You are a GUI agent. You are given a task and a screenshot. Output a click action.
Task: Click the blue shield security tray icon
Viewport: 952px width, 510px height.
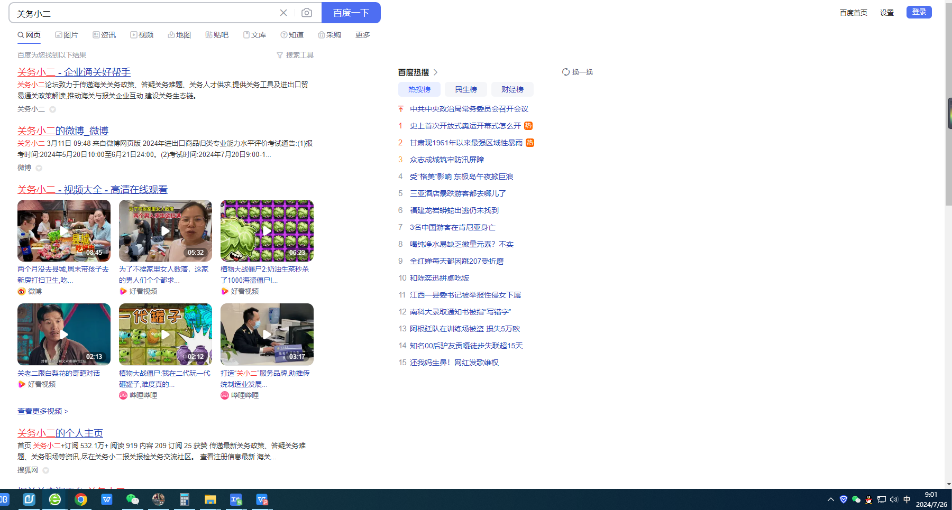pos(844,499)
